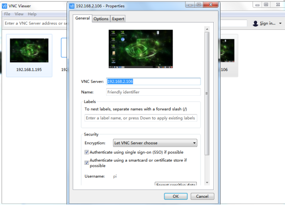This screenshot has width=285, height=205.
Task: Click the scrollbar up arrow in Properties dialog
Action: 207,29
